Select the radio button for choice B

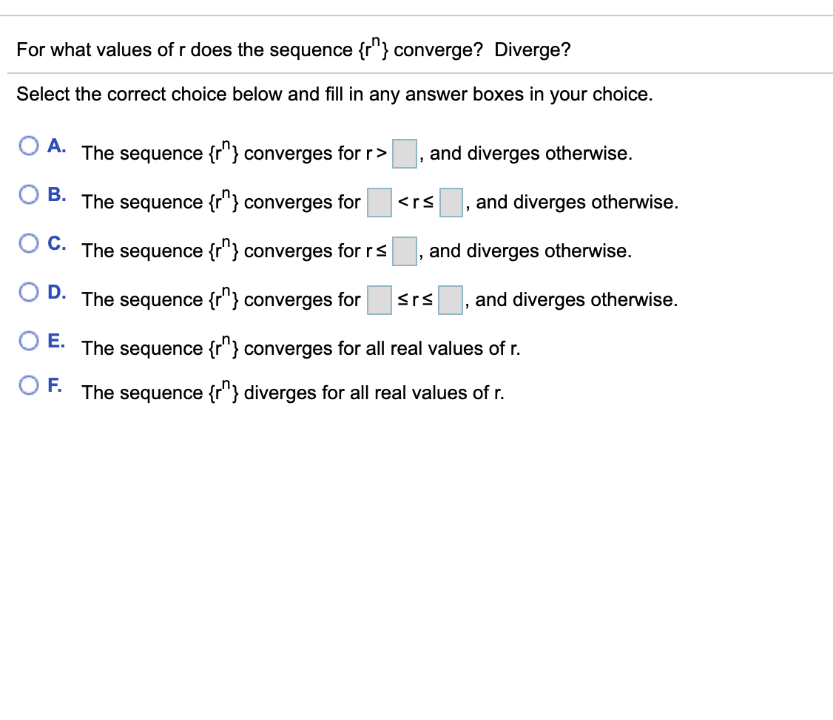(x=28, y=194)
